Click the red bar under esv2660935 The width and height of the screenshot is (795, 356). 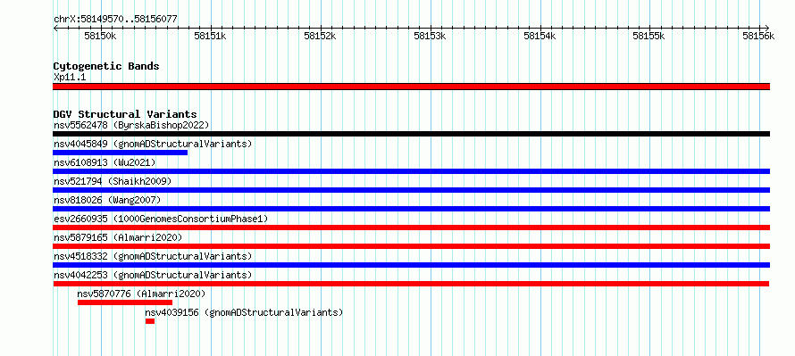click(x=411, y=228)
